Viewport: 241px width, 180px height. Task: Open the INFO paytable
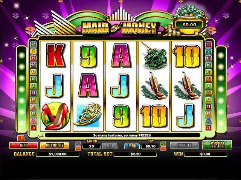23,145
